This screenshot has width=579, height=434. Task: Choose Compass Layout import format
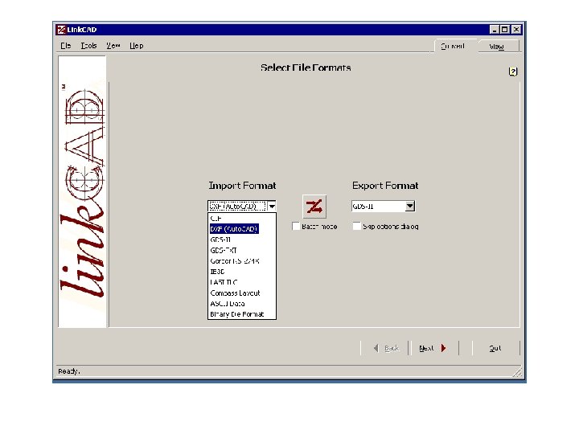tap(242, 293)
